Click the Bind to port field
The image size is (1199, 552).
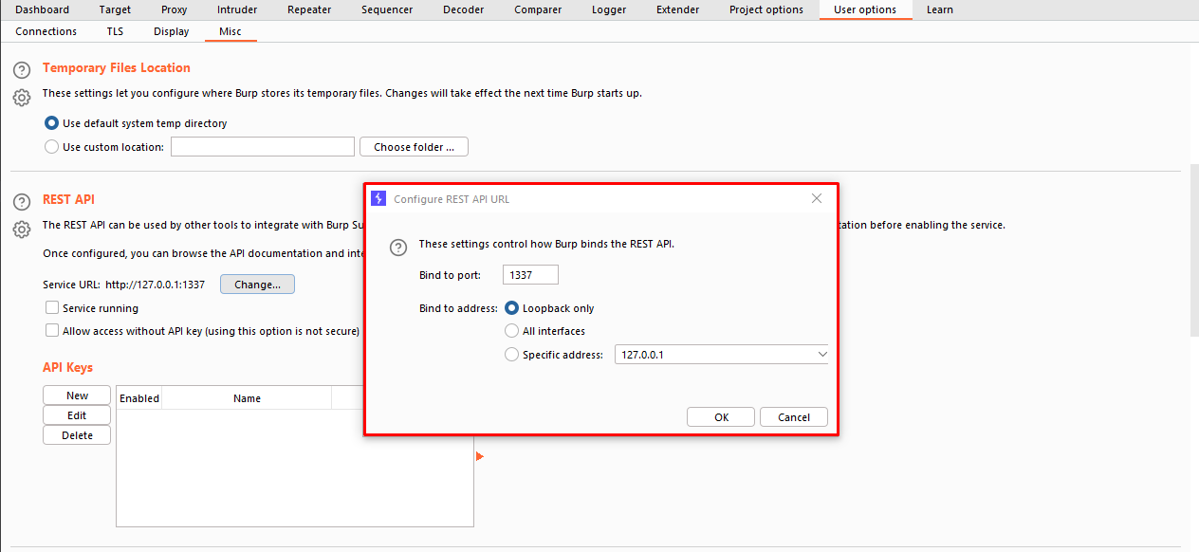530,275
